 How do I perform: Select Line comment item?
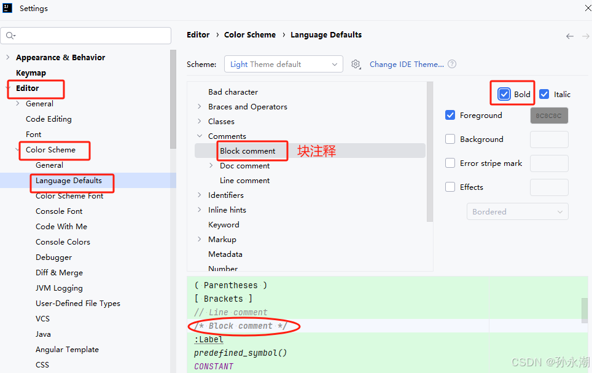point(244,180)
